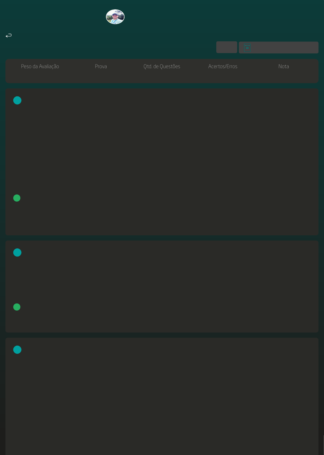Expand the second dark question card
The image size is (324, 455).
pos(162,279)
